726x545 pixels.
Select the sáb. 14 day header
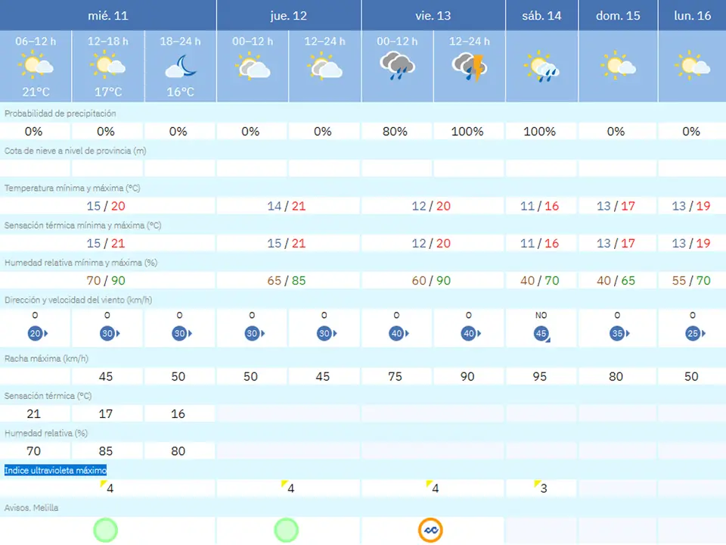(x=541, y=15)
